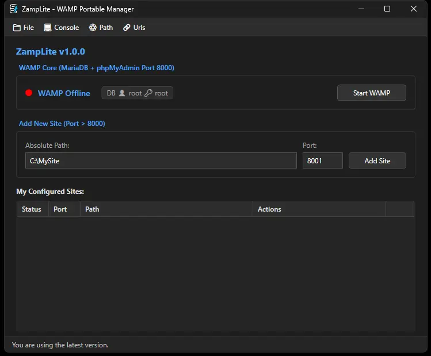Click the Actions column header
This screenshot has width=431, height=356.
319,209
